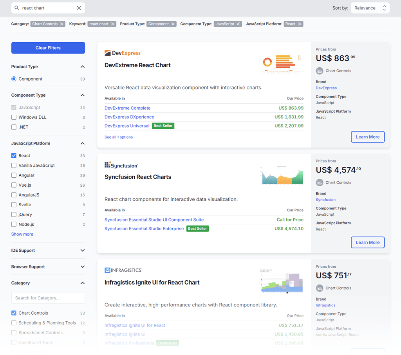Click the Chart Controls icon in the Syncfusion card
The width and height of the screenshot is (401, 355).
point(320,182)
